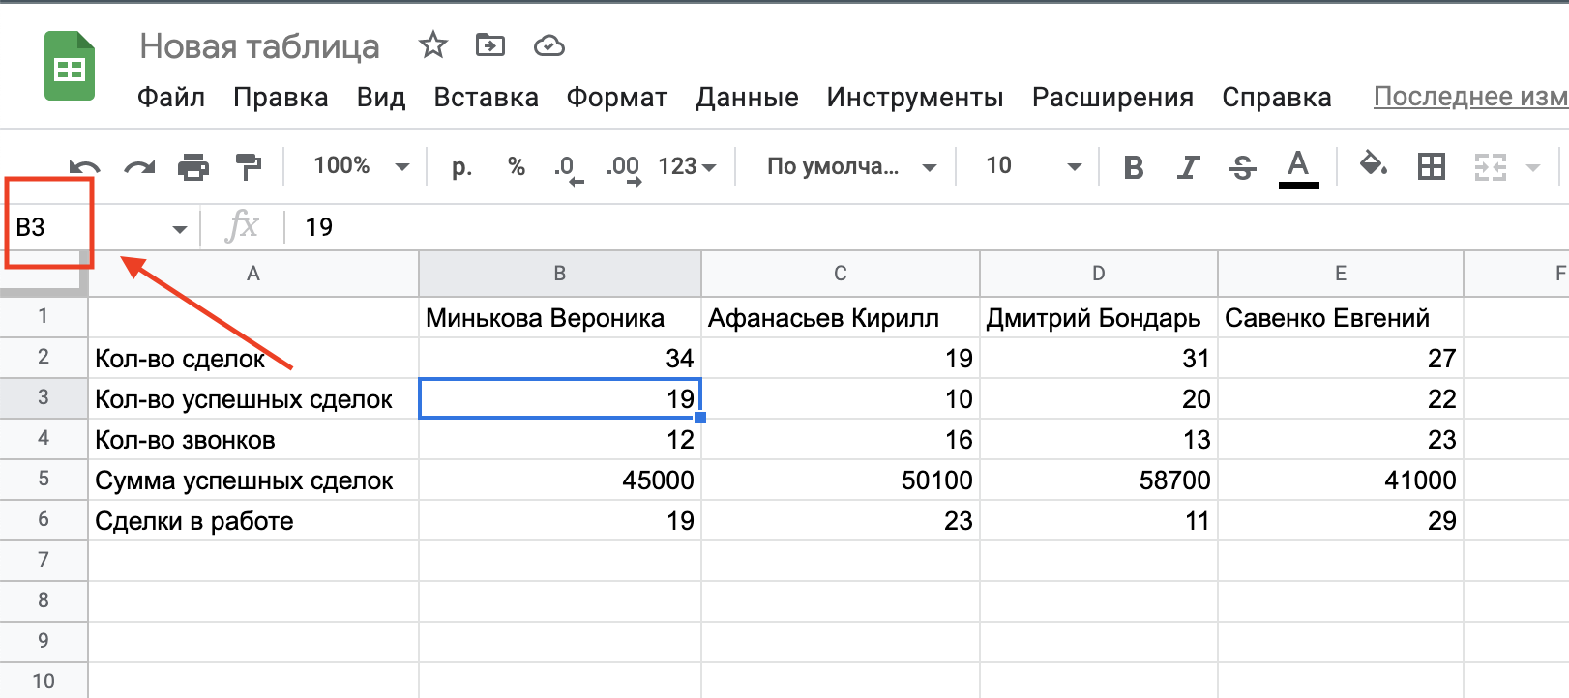This screenshot has width=1569, height=698.
Task: Click the move to folder icon
Action: tap(490, 45)
